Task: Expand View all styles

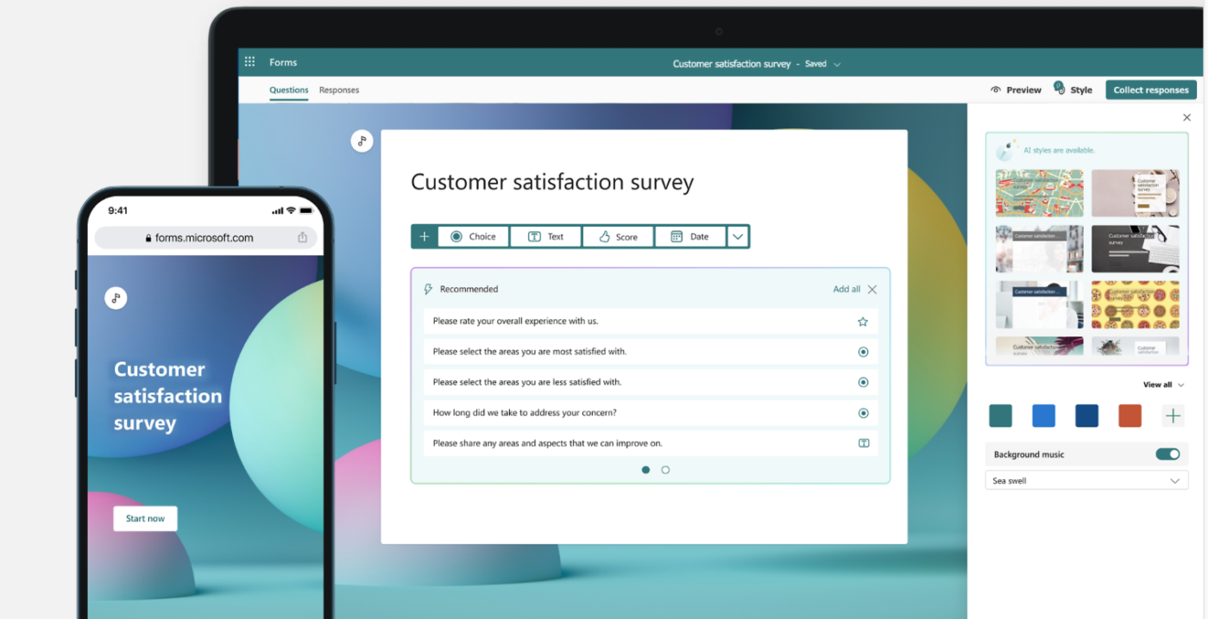Action: (x=1163, y=385)
